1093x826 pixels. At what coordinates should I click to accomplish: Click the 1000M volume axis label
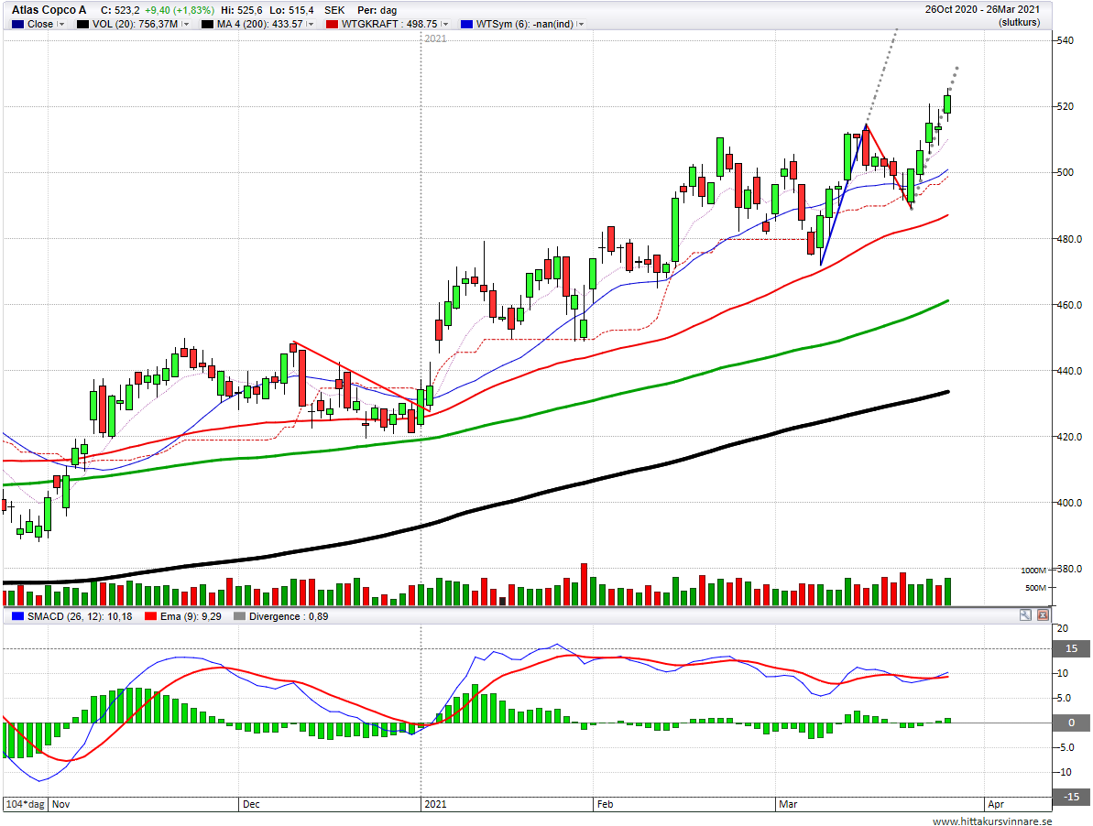pyautogui.click(x=1033, y=571)
